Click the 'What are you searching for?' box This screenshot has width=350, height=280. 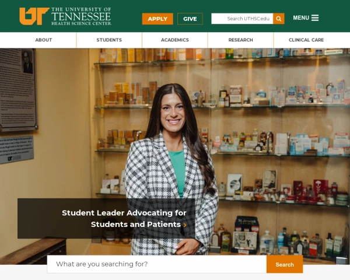157,264
